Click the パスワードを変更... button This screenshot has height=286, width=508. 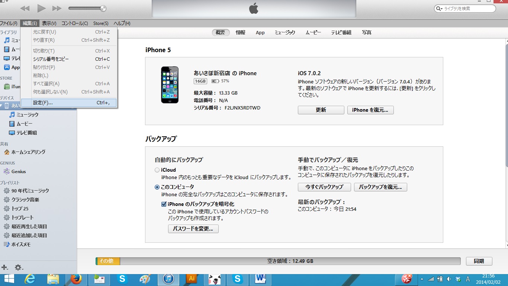(x=193, y=229)
